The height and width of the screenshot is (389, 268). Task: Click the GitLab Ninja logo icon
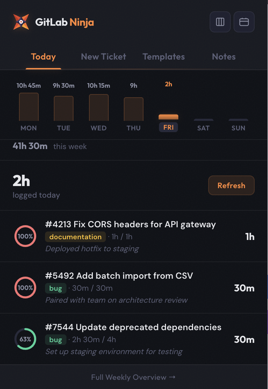(x=21, y=22)
